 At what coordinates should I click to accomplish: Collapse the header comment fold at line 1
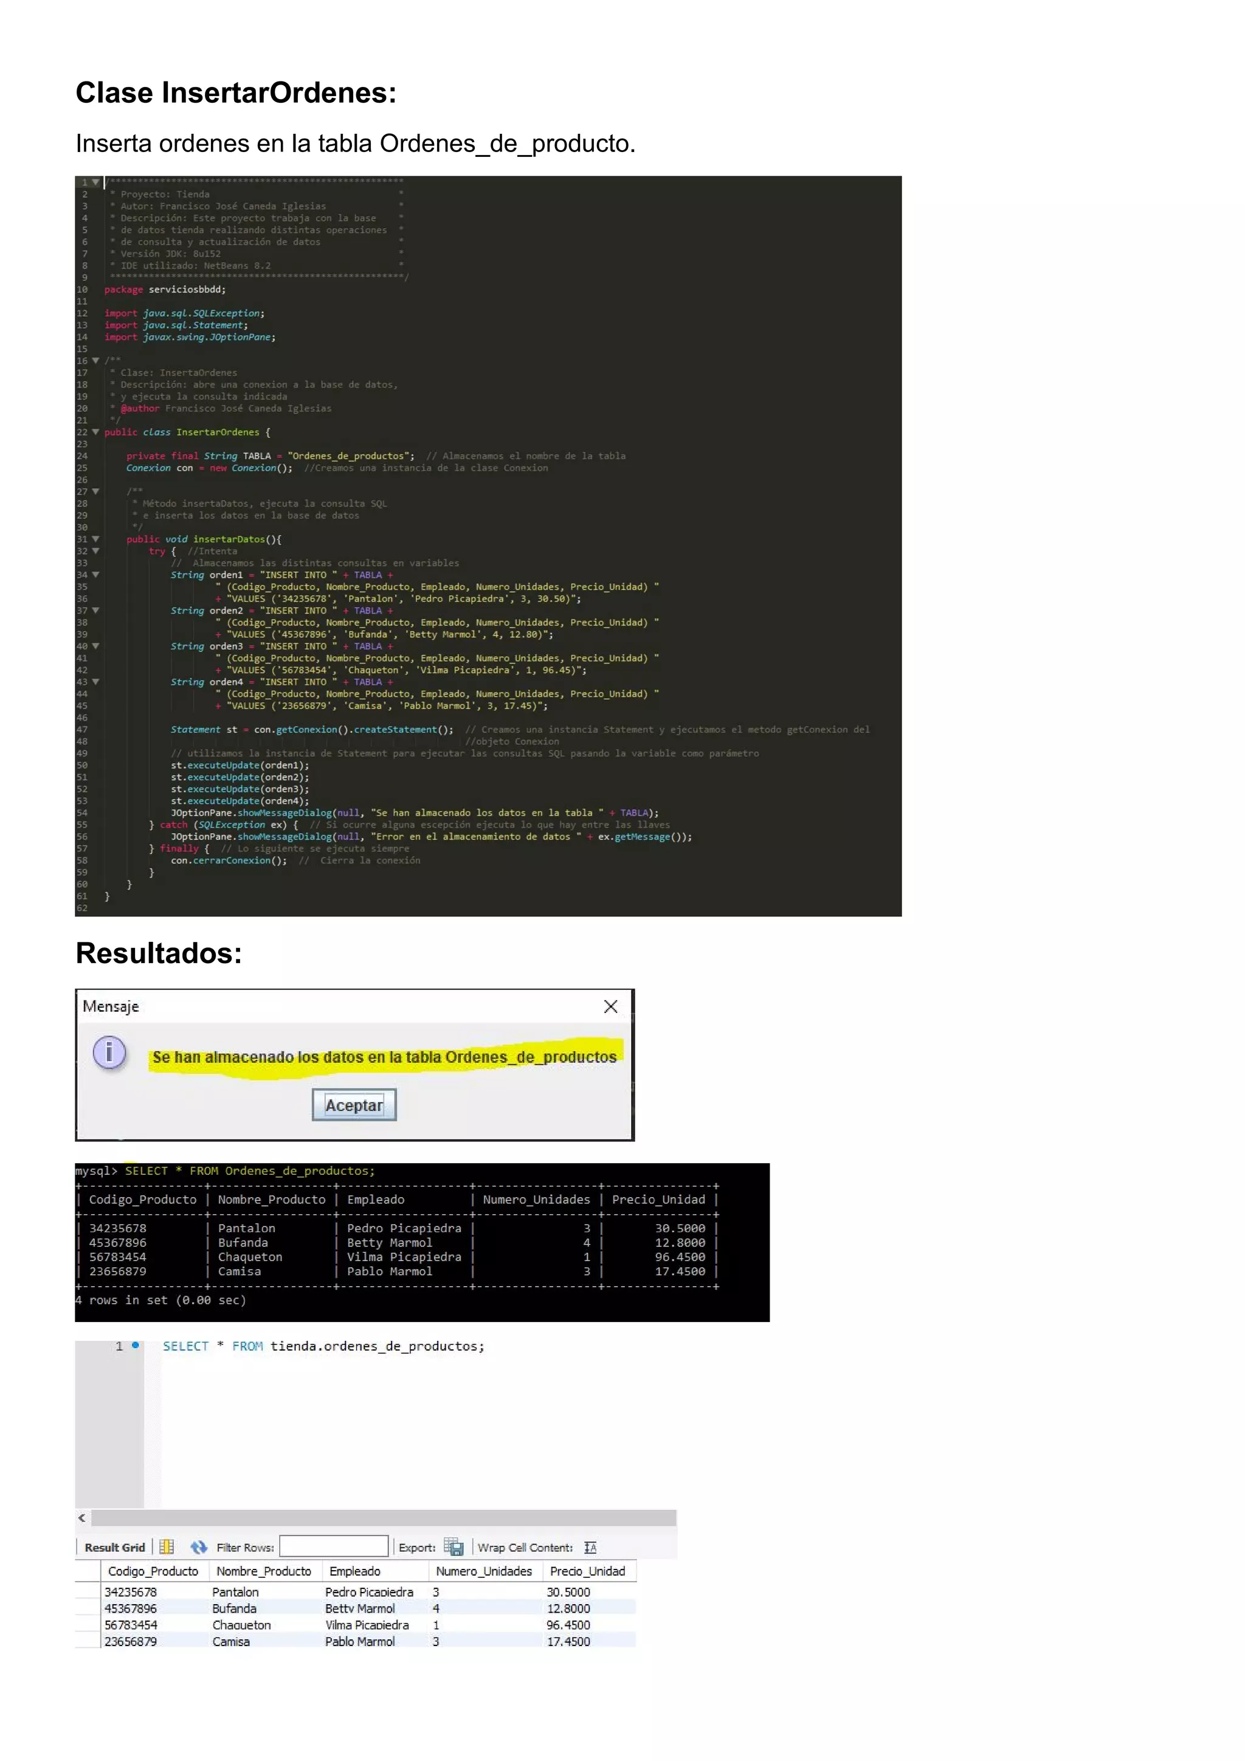tap(96, 182)
